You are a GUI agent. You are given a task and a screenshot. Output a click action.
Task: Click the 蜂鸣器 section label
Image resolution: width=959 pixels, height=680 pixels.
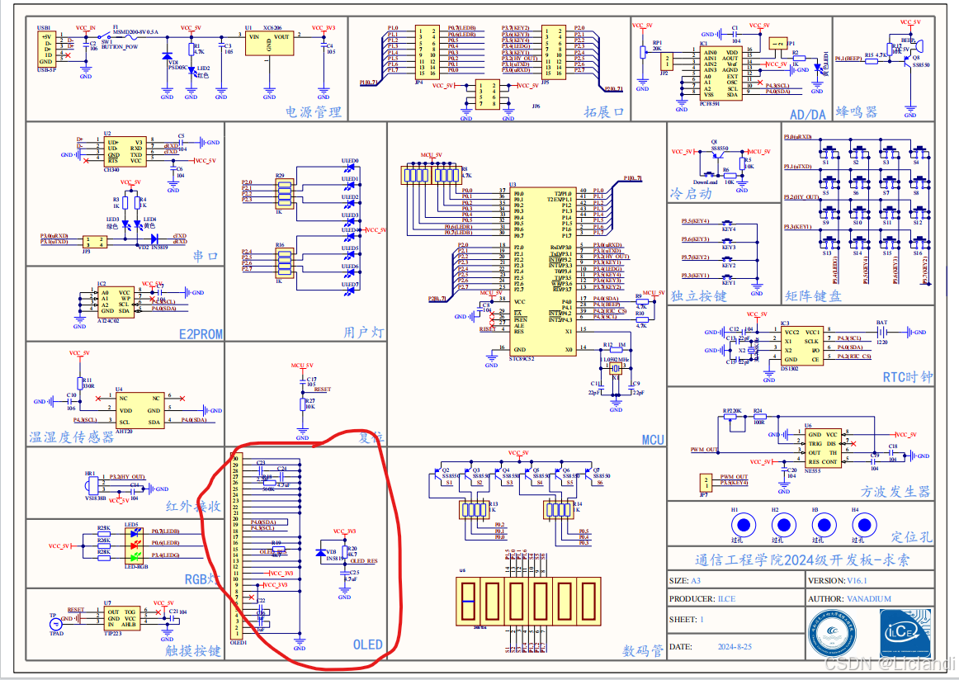(857, 112)
